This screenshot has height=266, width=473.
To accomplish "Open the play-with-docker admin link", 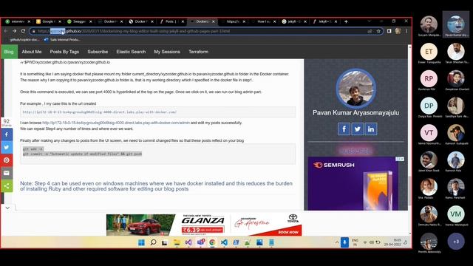I will tap(116, 123).
